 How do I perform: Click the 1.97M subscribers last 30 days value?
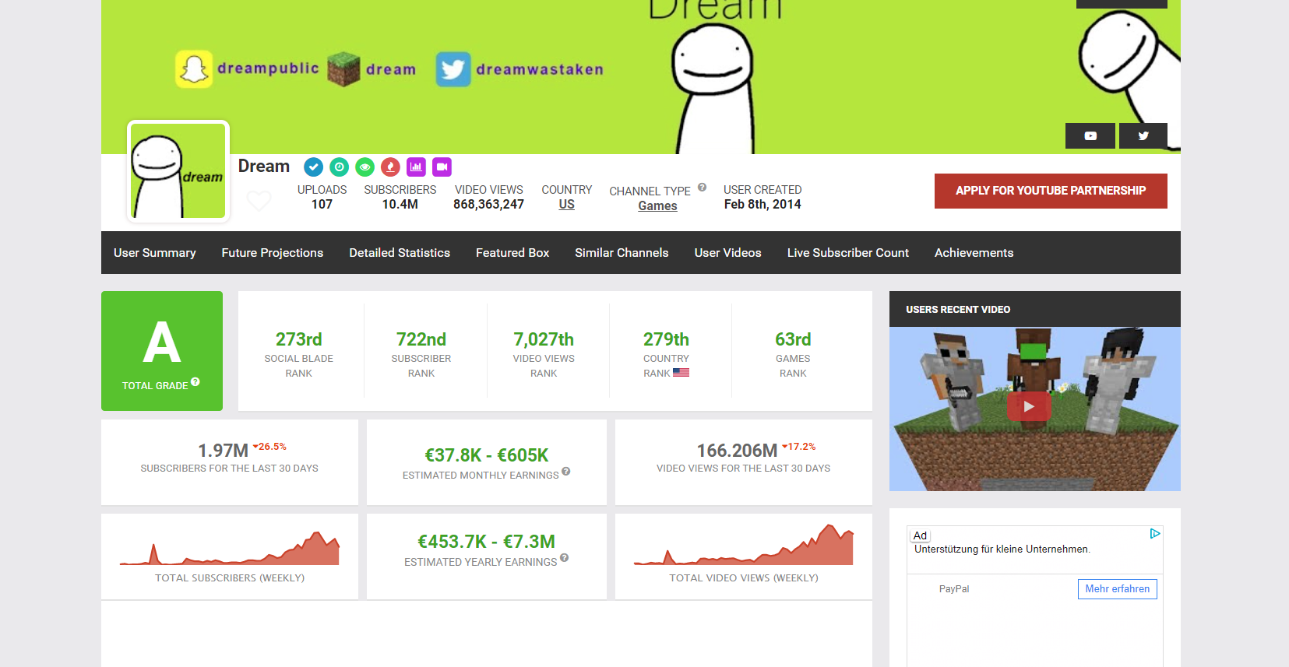223,451
